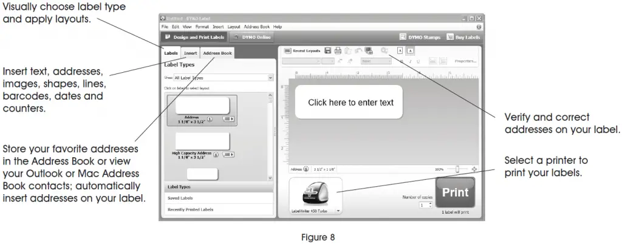Open the Help menu
This screenshot has width=622, height=244.
click(x=277, y=27)
